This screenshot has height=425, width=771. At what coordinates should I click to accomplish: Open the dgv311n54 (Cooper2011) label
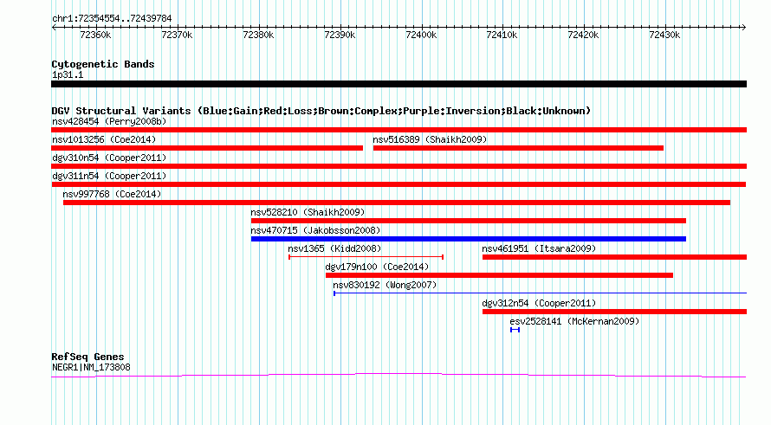[x=109, y=176]
